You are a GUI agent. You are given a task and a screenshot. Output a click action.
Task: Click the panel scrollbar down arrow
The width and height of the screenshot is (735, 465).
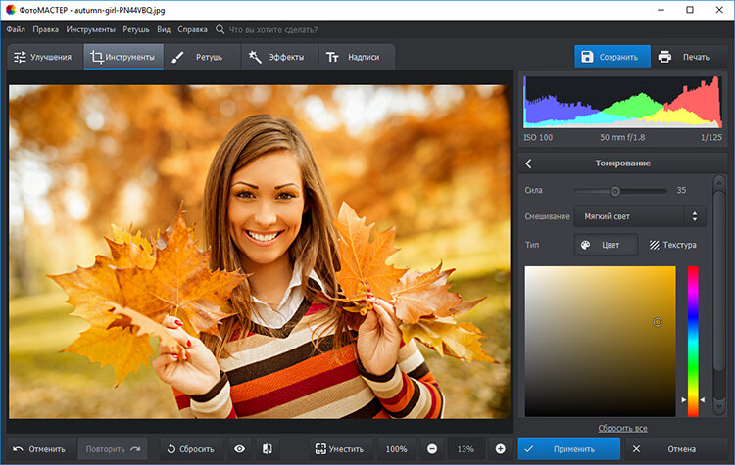pyautogui.click(x=719, y=406)
